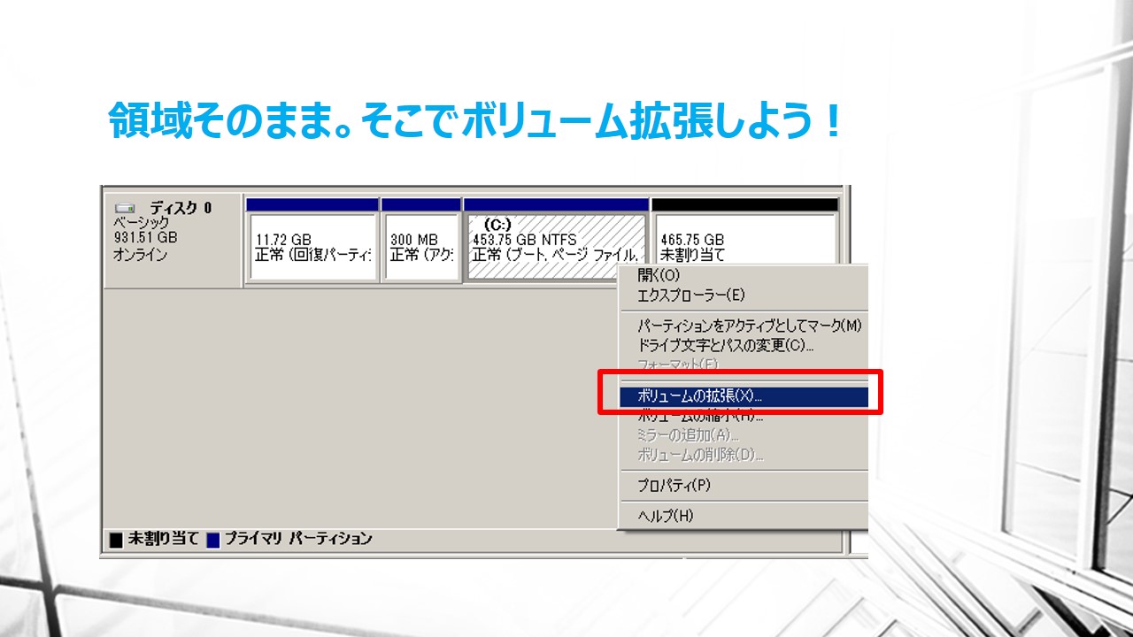Select the 11.72 GB recovery partition
Screen dimensions: 1133x637
(313, 247)
